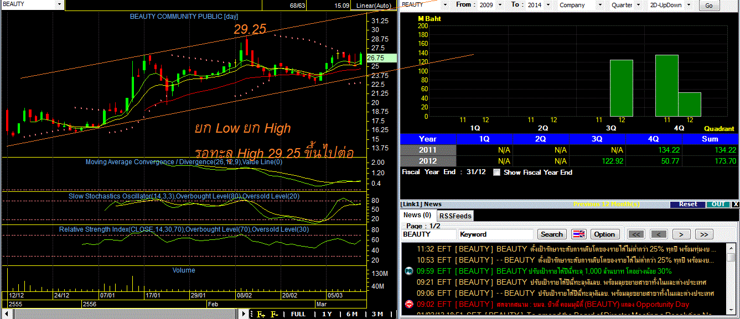Click the 1Q column header in the table
Viewport: 740px width, 319px height.
tap(484, 139)
